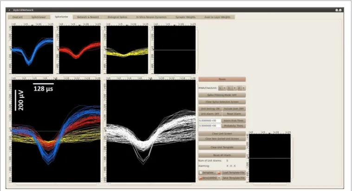The image size is (352, 191).
Task: Click the Pause button
Action: 222,79
